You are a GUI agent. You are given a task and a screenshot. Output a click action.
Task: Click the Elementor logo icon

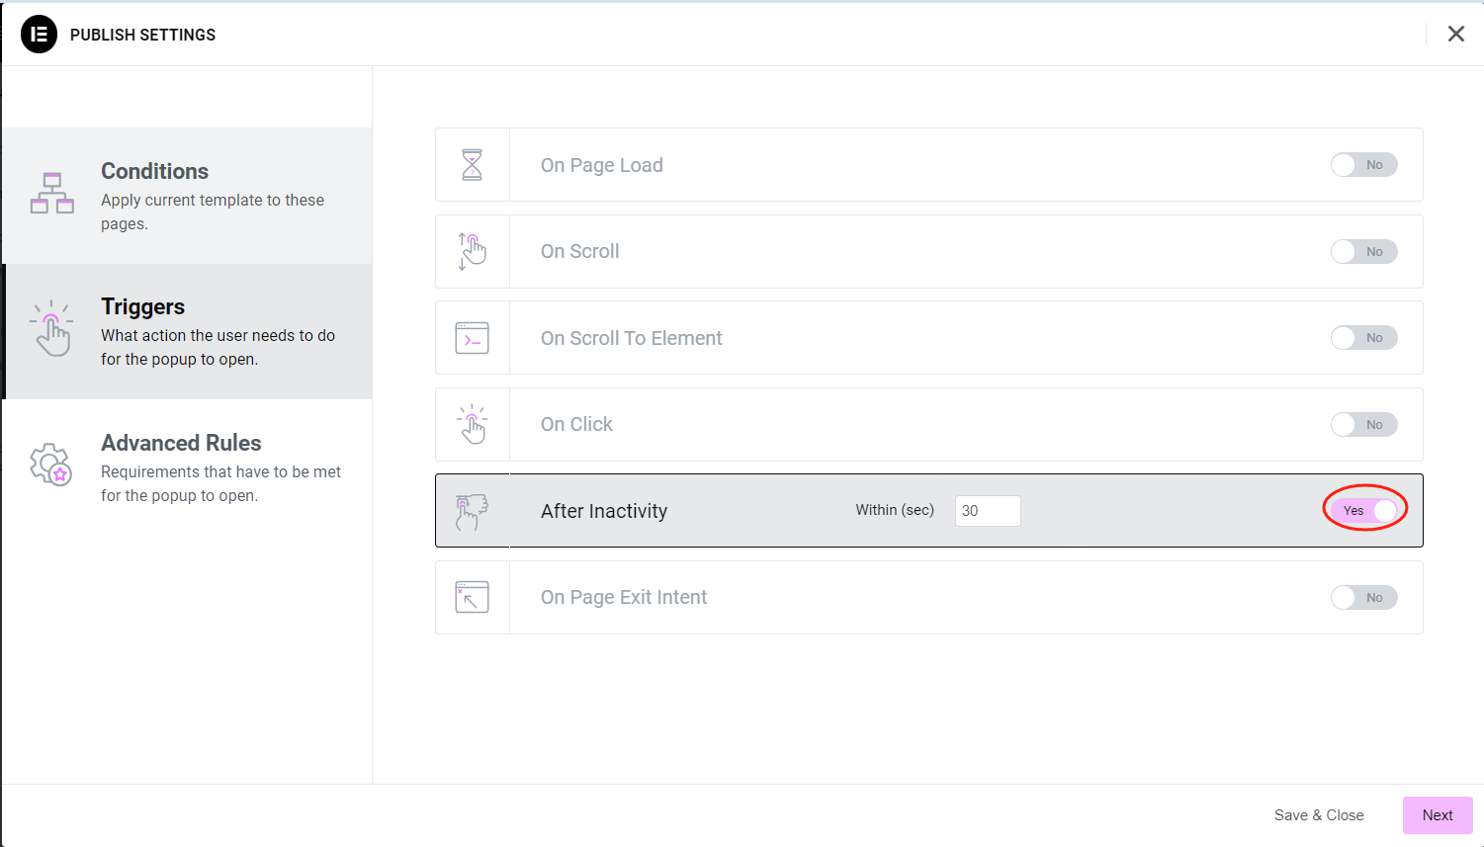point(39,35)
